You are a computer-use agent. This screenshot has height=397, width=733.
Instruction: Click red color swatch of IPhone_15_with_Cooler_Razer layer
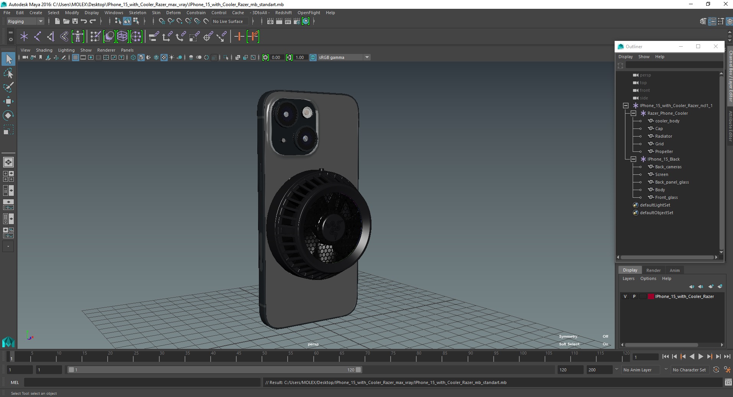pyautogui.click(x=651, y=296)
